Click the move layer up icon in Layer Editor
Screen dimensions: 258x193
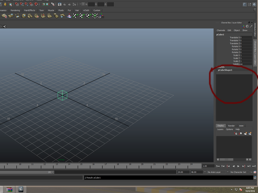[235, 133]
